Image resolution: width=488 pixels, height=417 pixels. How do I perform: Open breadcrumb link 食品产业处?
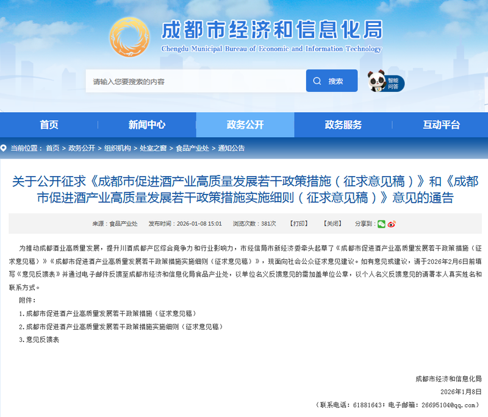192,148
